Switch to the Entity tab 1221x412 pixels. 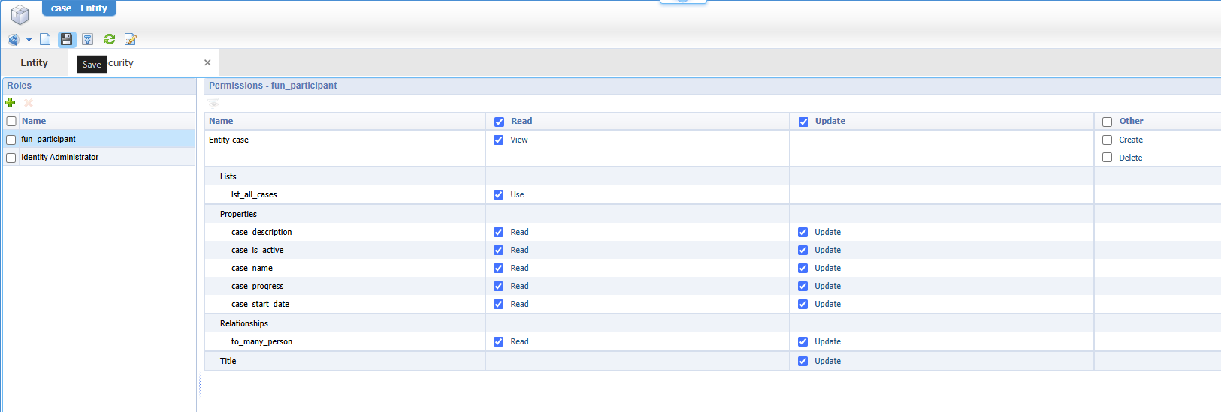(x=34, y=63)
